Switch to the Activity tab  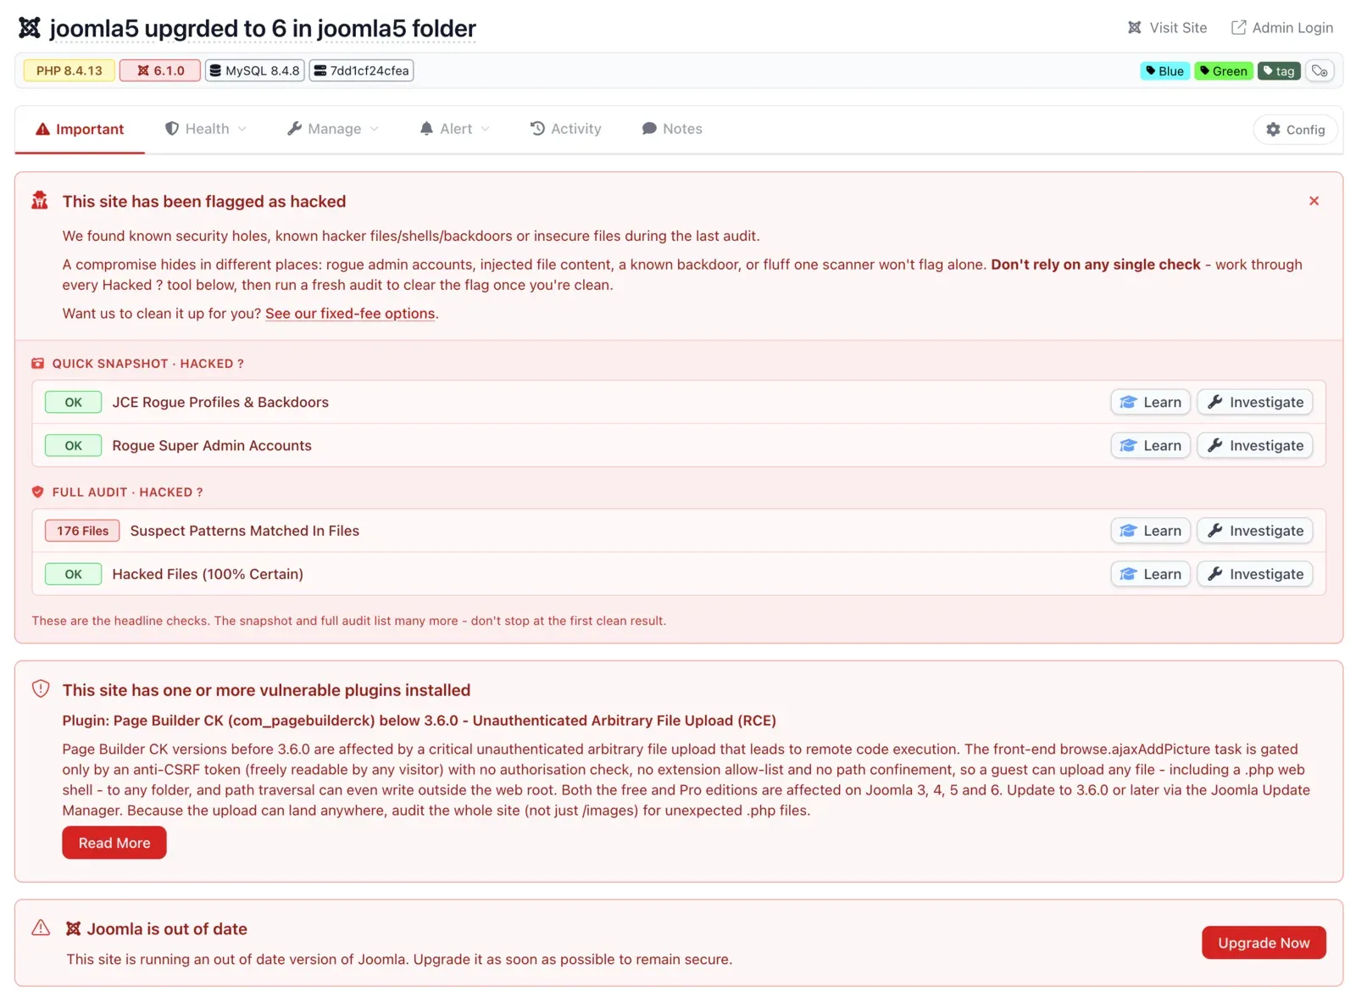pyautogui.click(x=565, y=129)
